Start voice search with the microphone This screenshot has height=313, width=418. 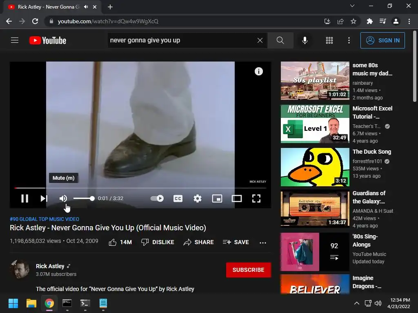click(305, 40)
